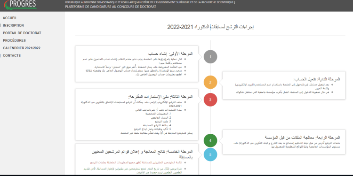Screen dimensions: 353x176
Task: Open CALENDRIER 2021/2022 from the sidebar
Action: pyautogui.click(x=22, y=48)
